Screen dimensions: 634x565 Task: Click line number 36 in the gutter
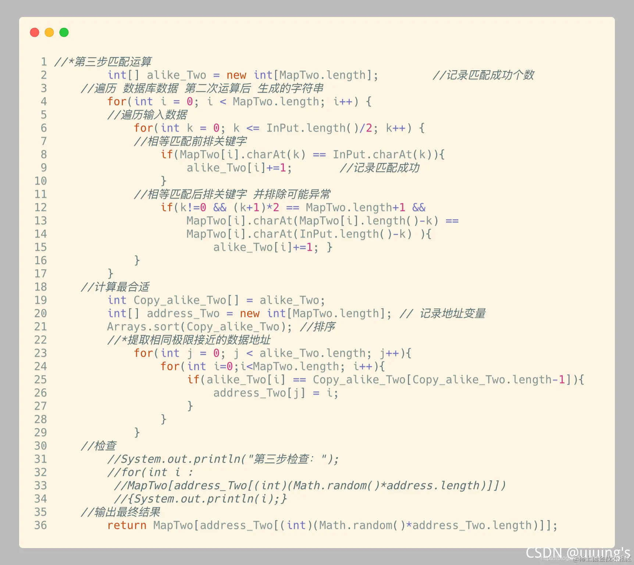click(40, 525)
